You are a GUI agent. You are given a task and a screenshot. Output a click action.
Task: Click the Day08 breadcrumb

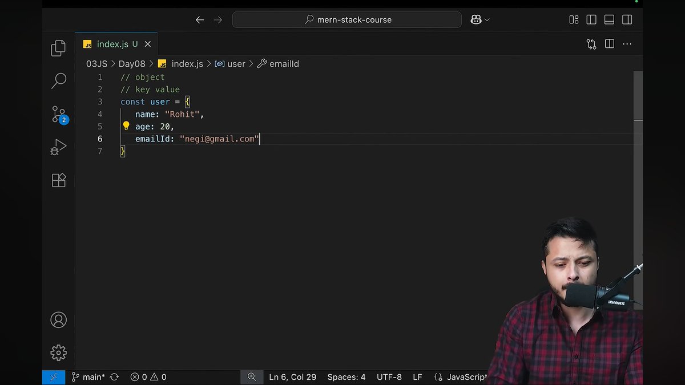[132, 64]
